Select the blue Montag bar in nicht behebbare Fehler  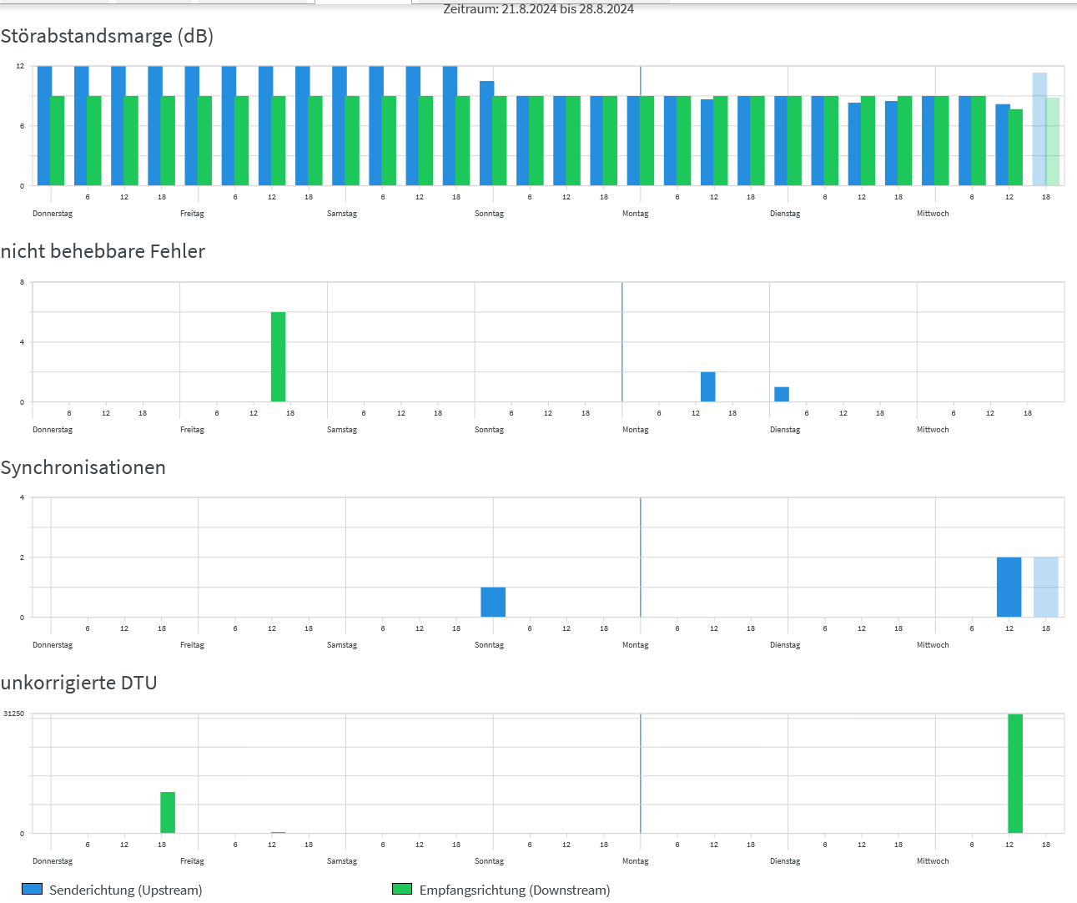(x=707, y=387)
